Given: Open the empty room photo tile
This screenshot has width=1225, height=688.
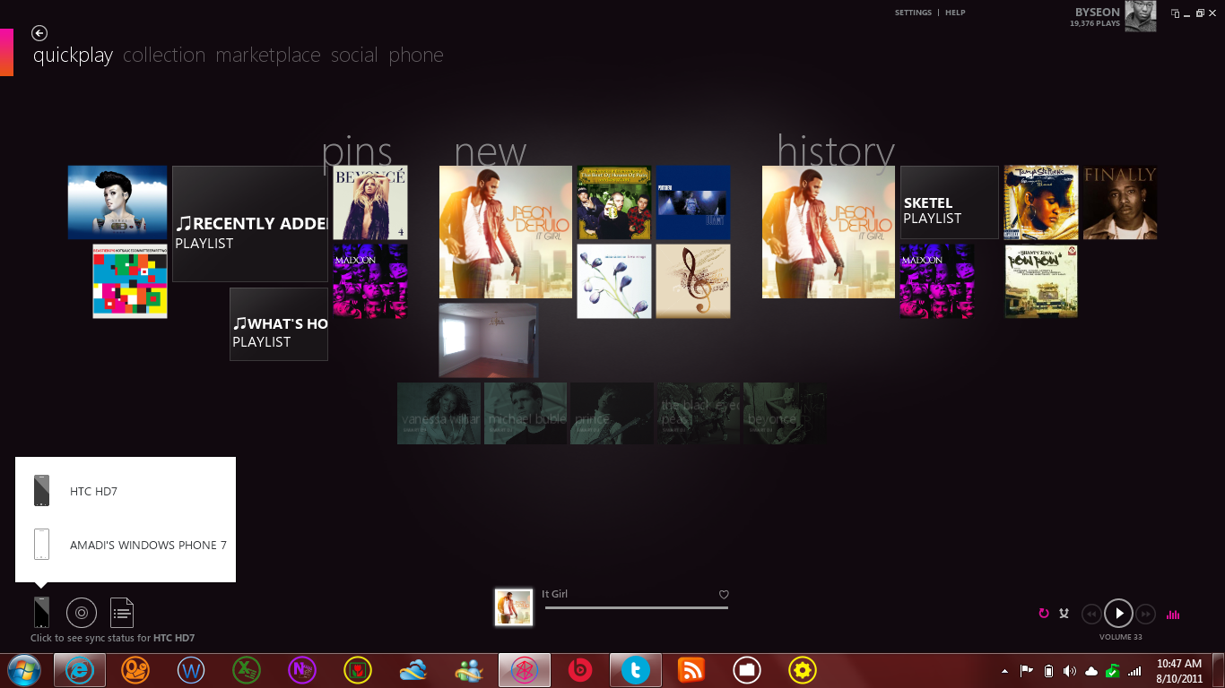Looking at the screenshot, I should coord(489,340).
